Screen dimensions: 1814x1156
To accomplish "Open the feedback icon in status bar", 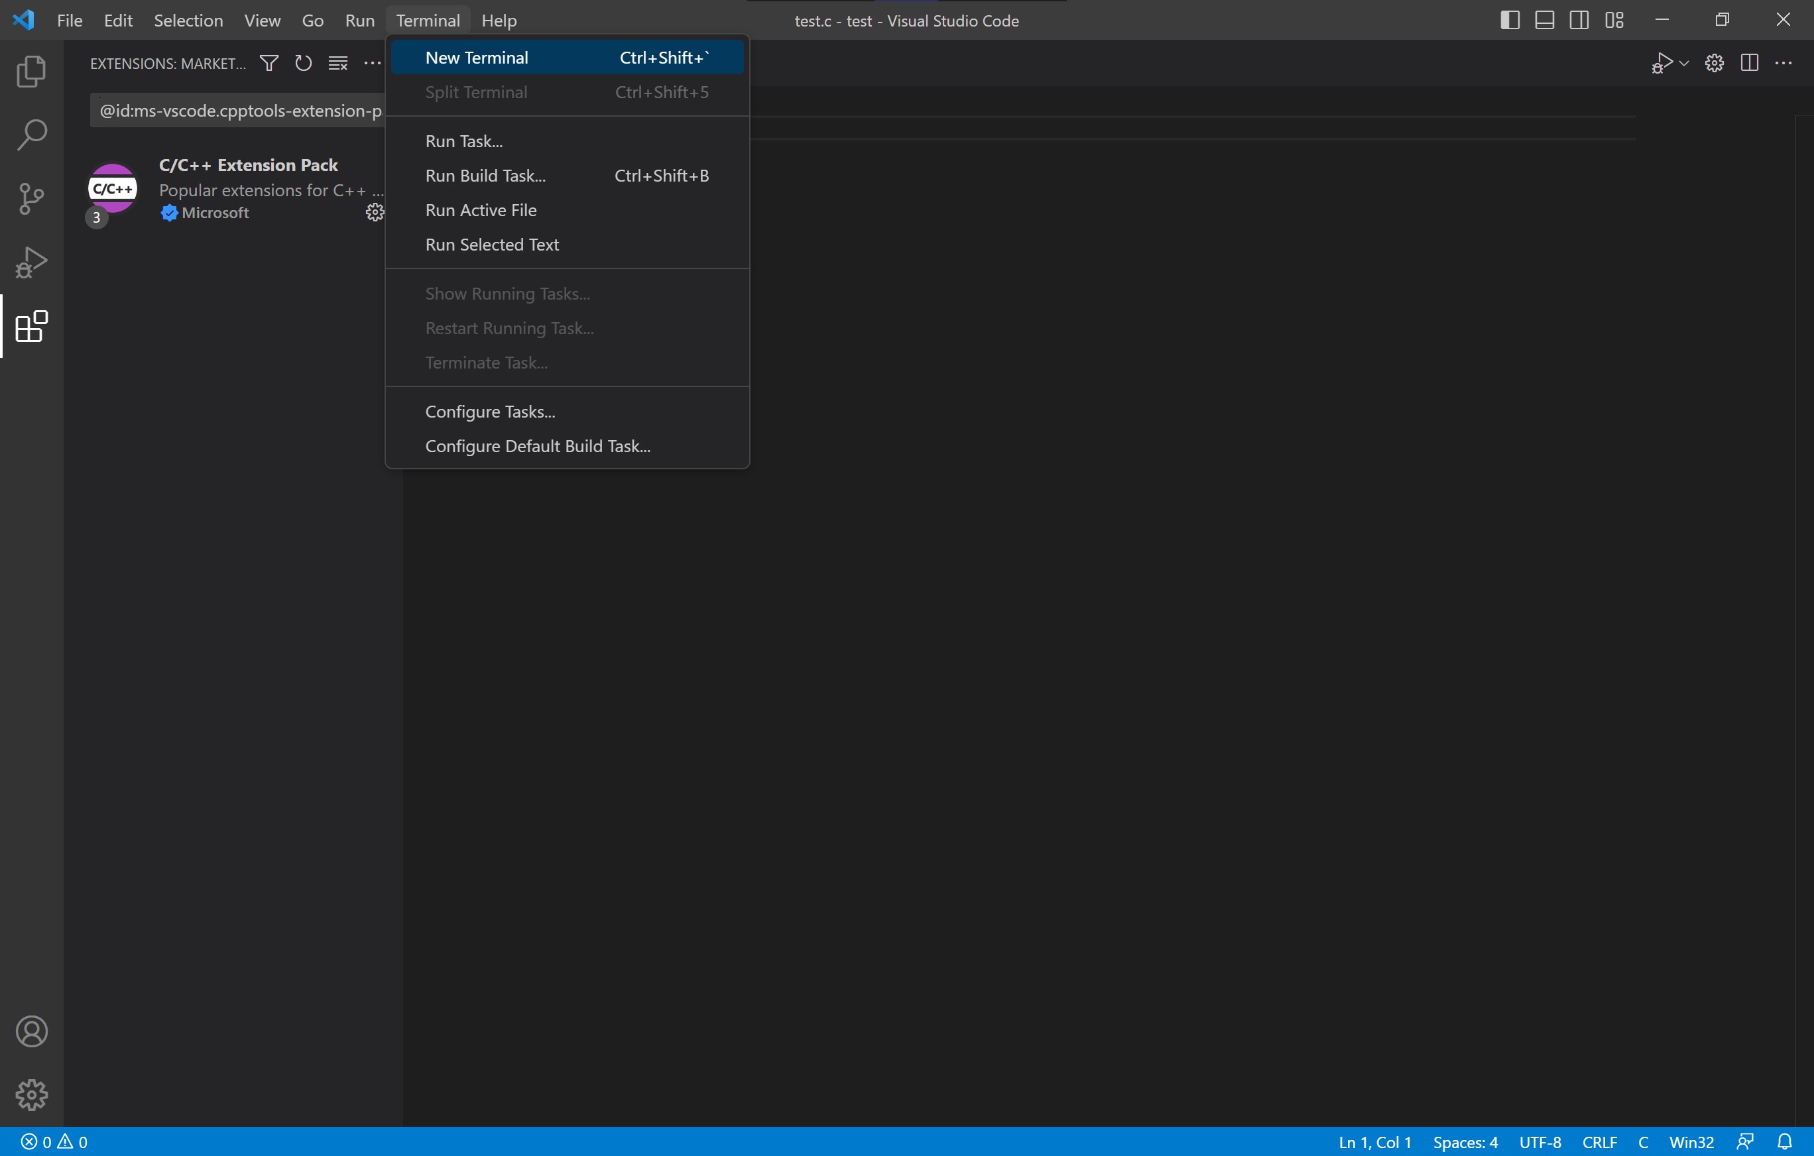I will (1744, 1141).
